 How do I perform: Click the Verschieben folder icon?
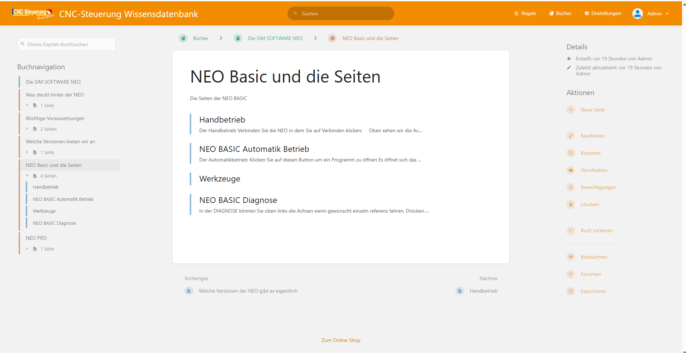571,170
